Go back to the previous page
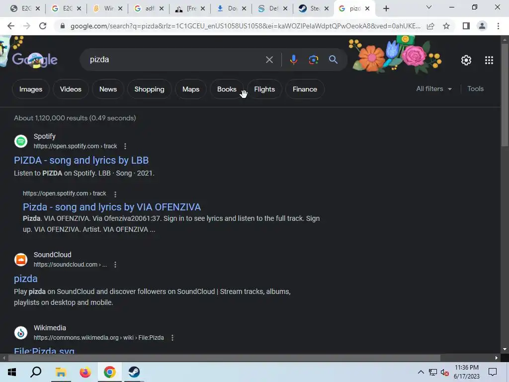This screenshot has width=509, height=382. 11,26
